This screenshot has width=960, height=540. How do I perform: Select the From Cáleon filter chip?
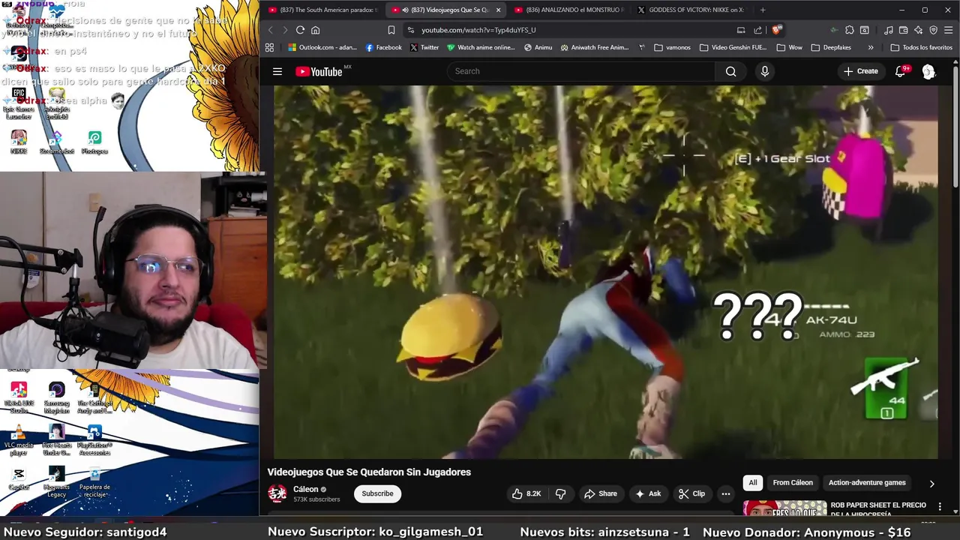(x=793, y=483)
